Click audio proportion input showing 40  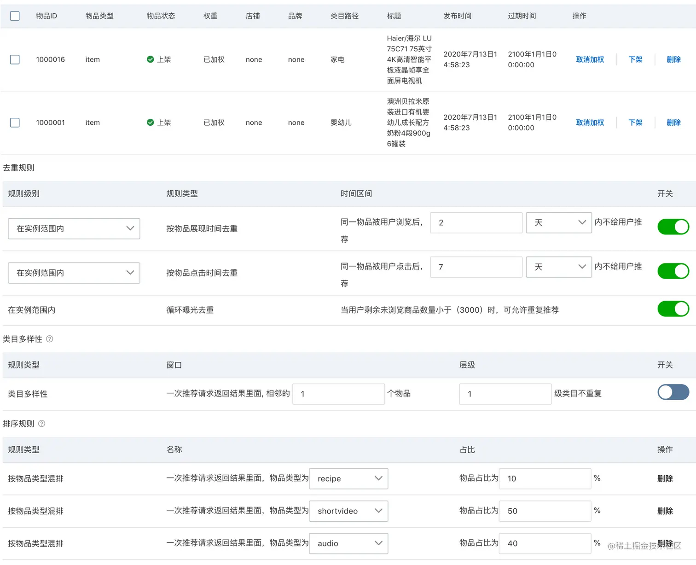tap(545, 543)
